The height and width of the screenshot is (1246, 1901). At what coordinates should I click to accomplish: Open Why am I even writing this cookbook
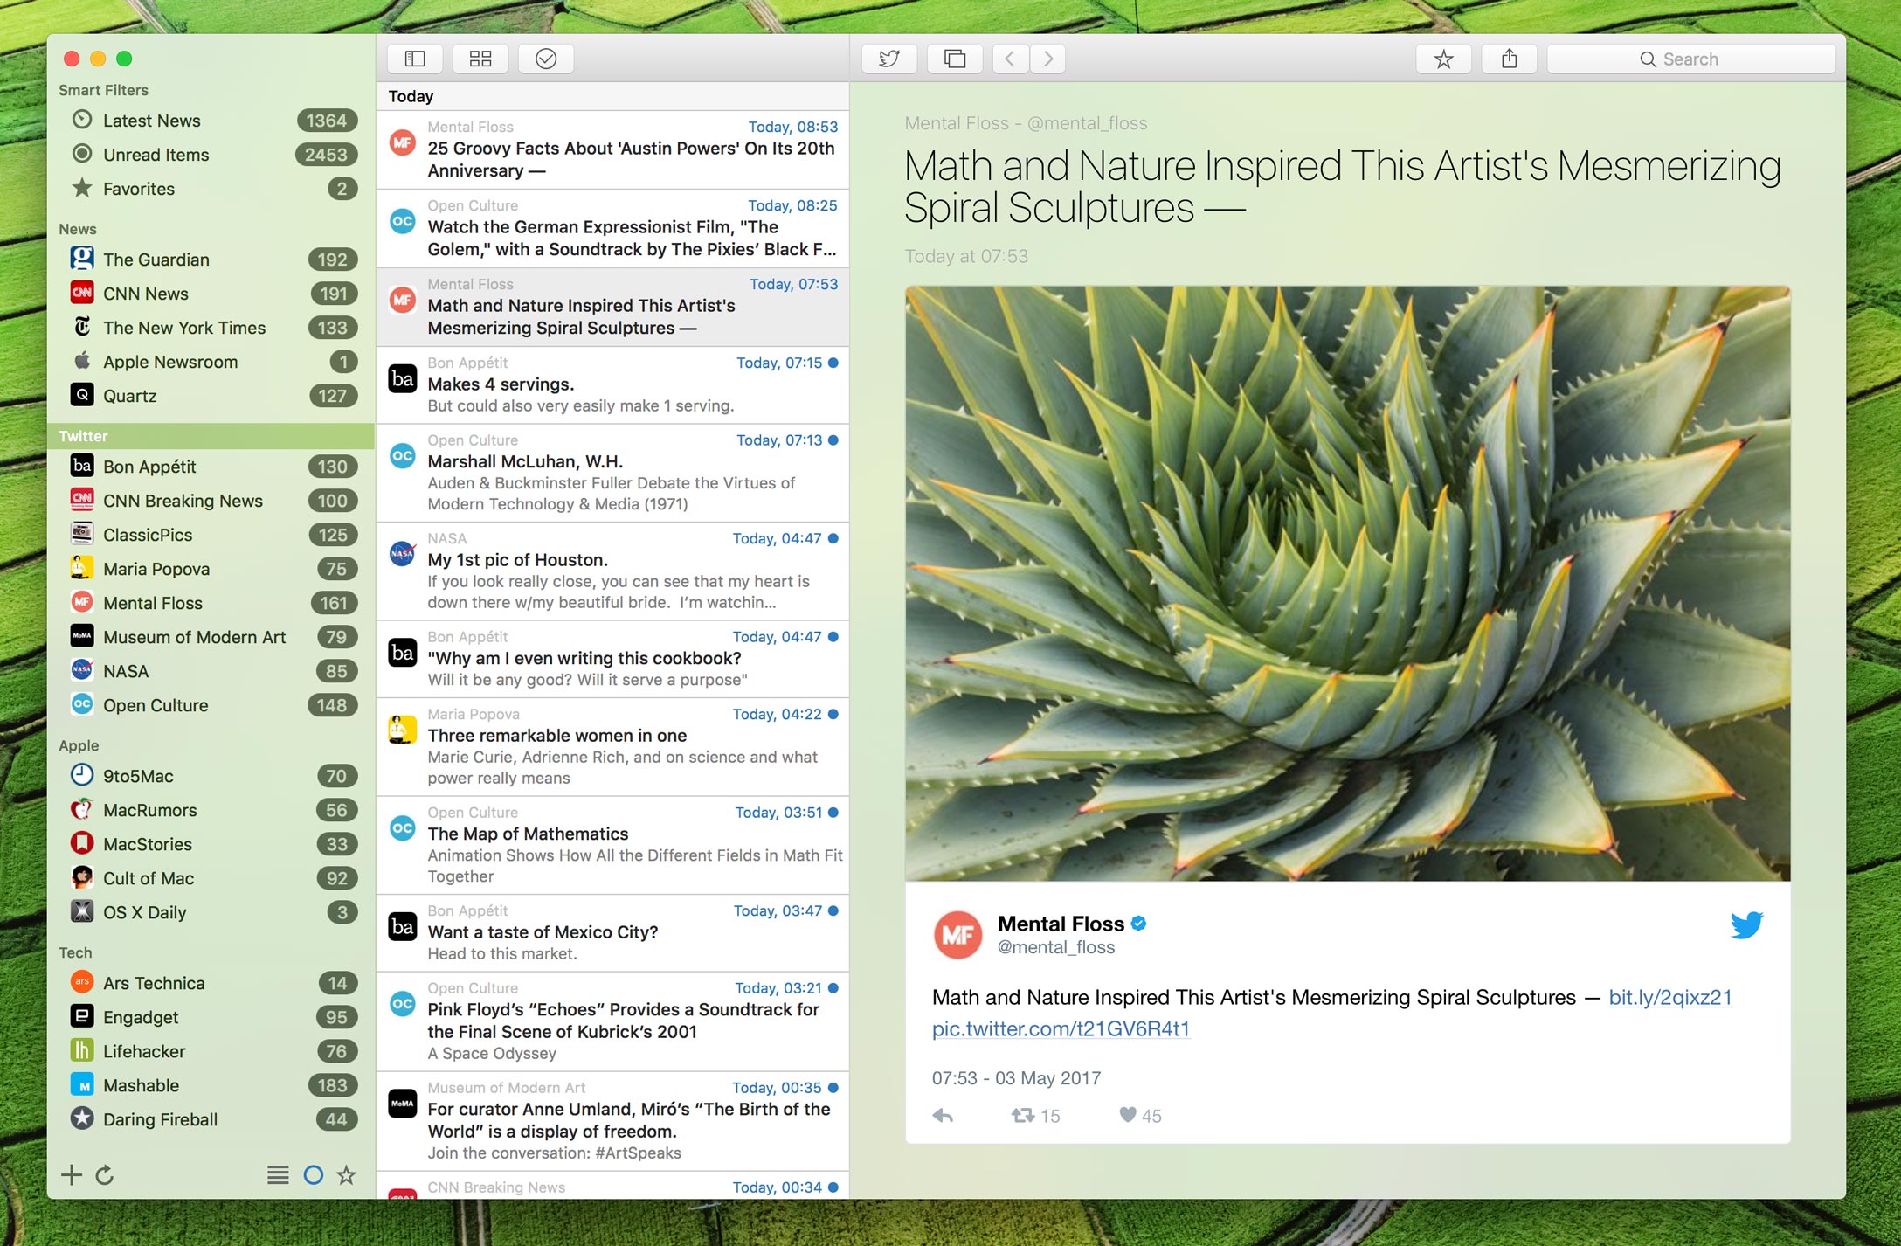612,659
